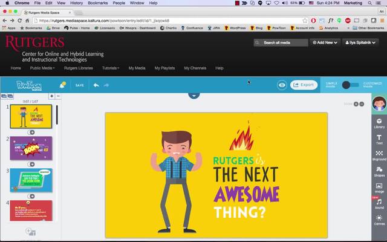Go back in browser history
Viewport: 387px width, 242px height.
click(4, 21)
